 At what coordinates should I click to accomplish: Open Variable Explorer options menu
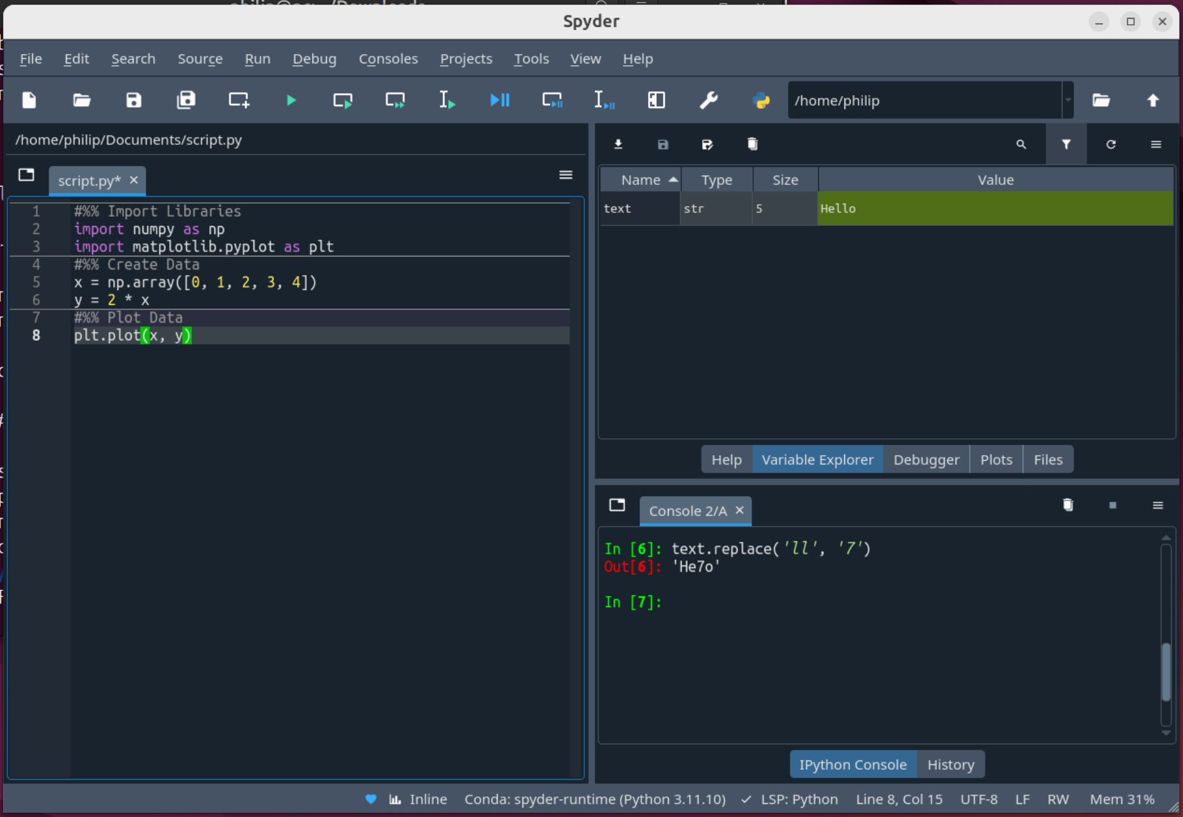pos(1156,144)
